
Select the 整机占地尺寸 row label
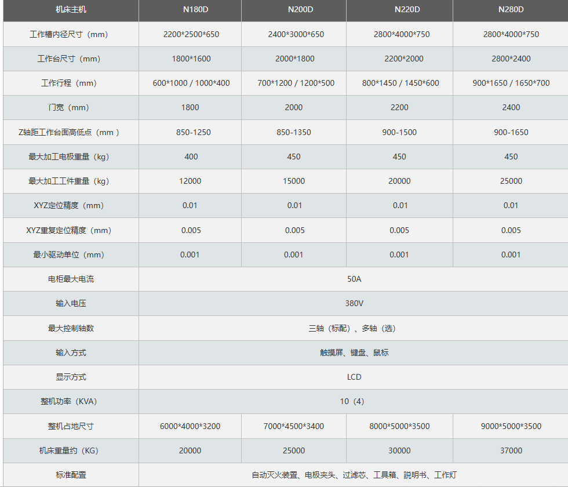point(71,426)
